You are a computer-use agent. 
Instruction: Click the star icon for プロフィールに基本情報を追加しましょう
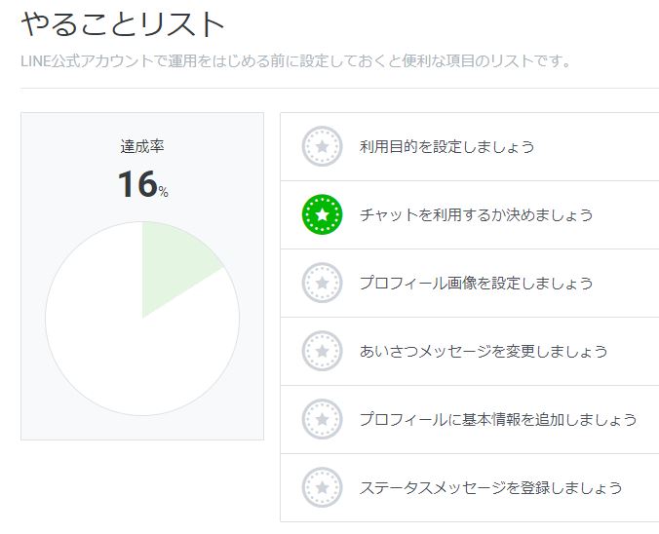tap(322, 419)
